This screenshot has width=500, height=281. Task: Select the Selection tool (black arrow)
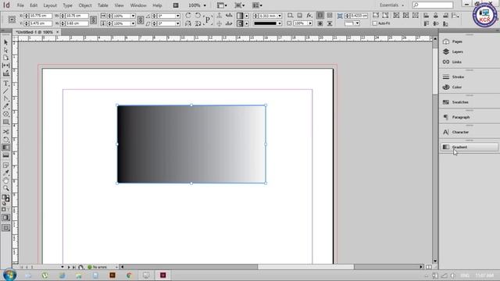click(5, 42)
